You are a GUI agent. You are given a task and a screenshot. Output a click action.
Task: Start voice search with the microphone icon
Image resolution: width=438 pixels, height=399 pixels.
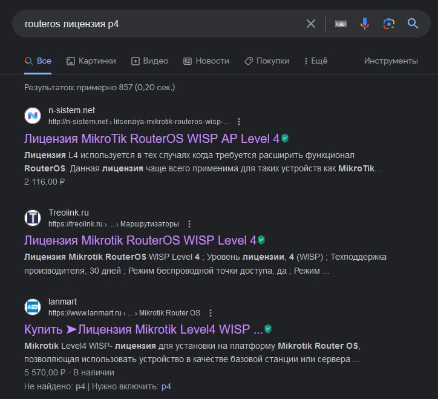365,24
